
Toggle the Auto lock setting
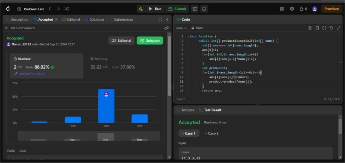tap(198, 28)
